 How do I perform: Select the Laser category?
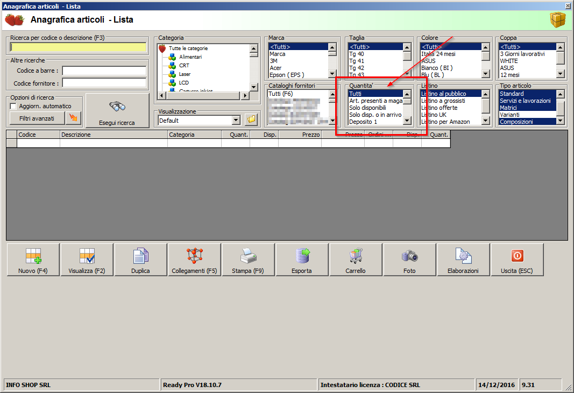coord(185,74)
